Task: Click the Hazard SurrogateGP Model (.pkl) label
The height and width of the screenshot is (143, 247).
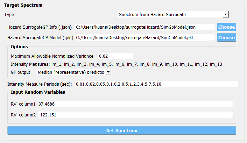Action: pyautogui.click(x=40, y=38)
